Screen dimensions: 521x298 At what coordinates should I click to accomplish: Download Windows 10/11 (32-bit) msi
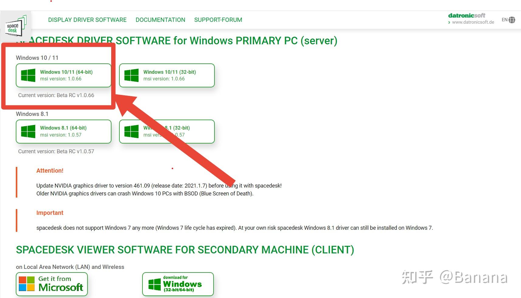(167, 75)
